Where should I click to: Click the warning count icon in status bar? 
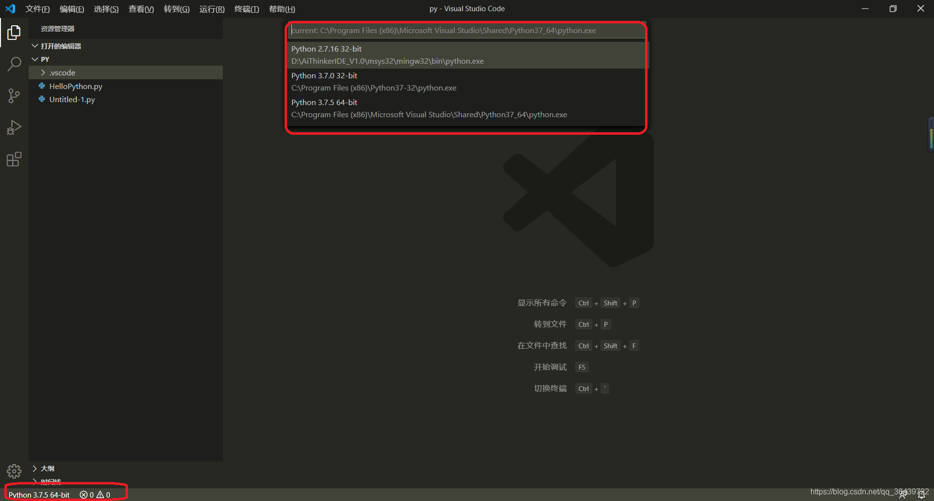[100, 495]
